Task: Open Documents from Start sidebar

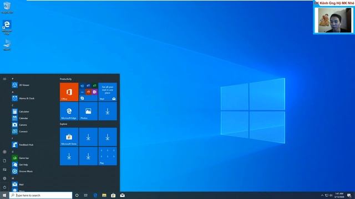Action: click(x=4, y=161)
